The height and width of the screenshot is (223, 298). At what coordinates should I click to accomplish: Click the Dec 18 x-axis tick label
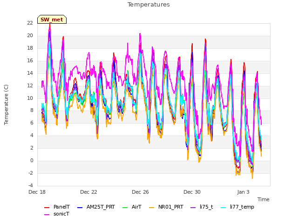pos(37,192)
